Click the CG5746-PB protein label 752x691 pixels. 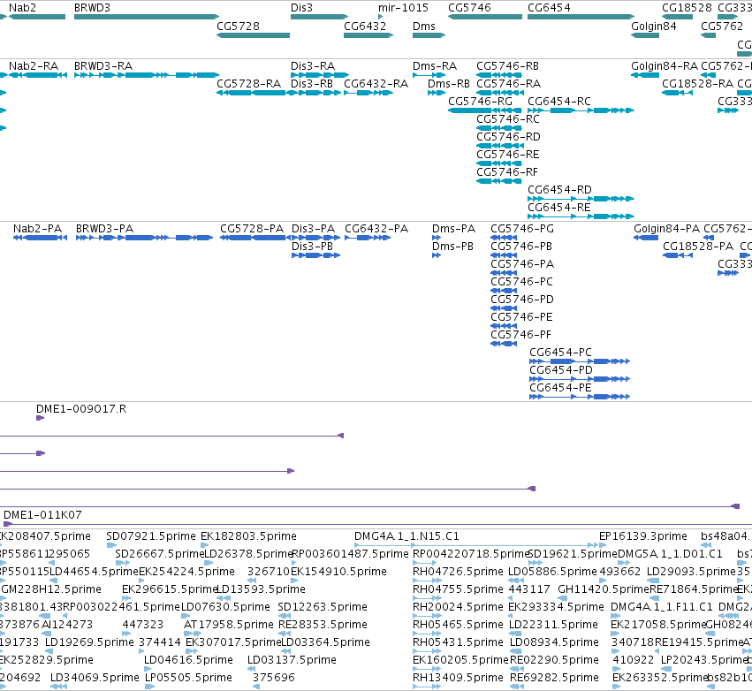[521, 247]
